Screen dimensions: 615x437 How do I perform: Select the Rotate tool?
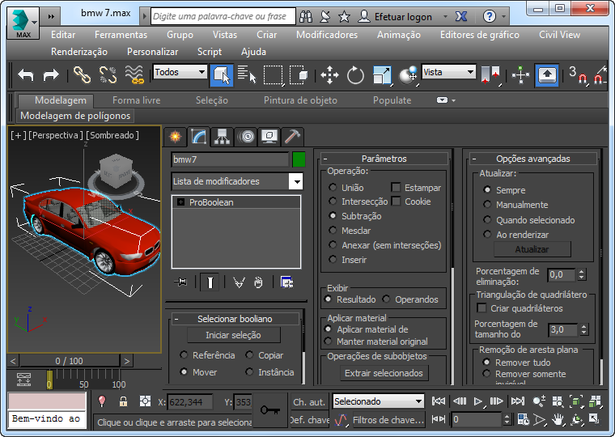[355, 75]
